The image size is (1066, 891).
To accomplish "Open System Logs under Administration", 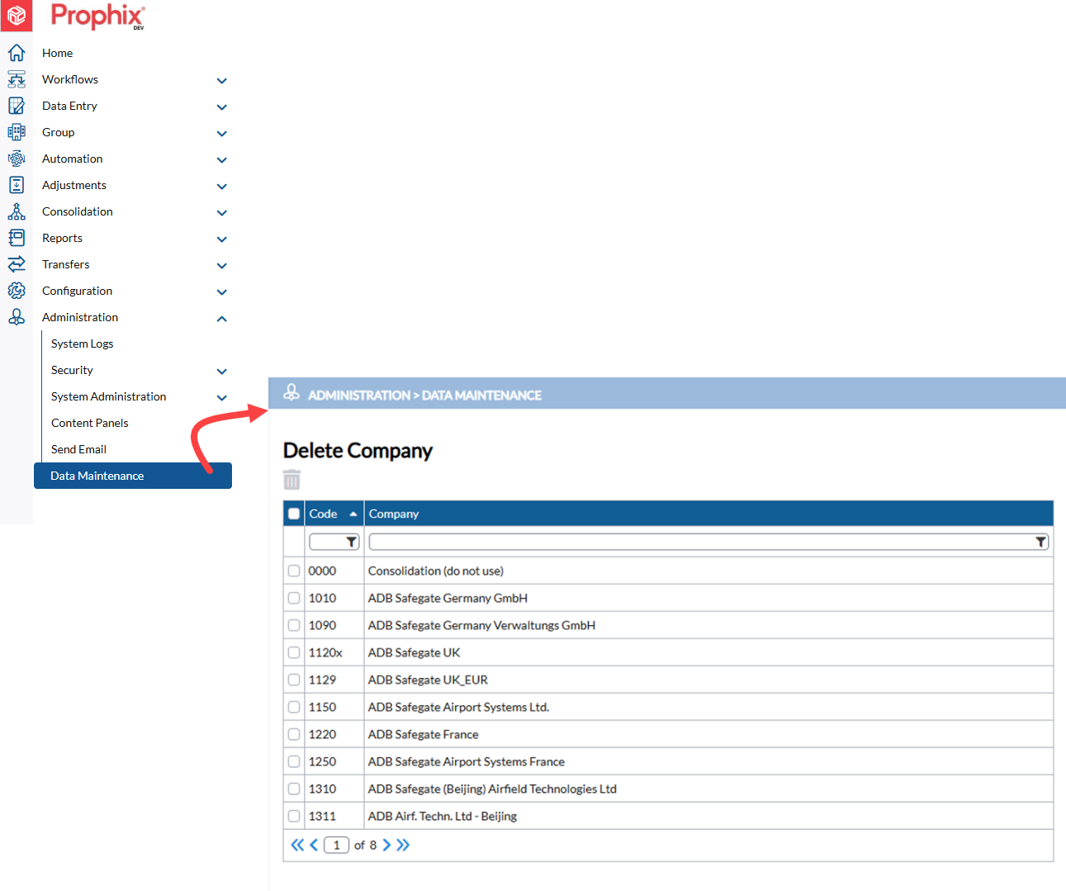I will click(x=83, y=344).
